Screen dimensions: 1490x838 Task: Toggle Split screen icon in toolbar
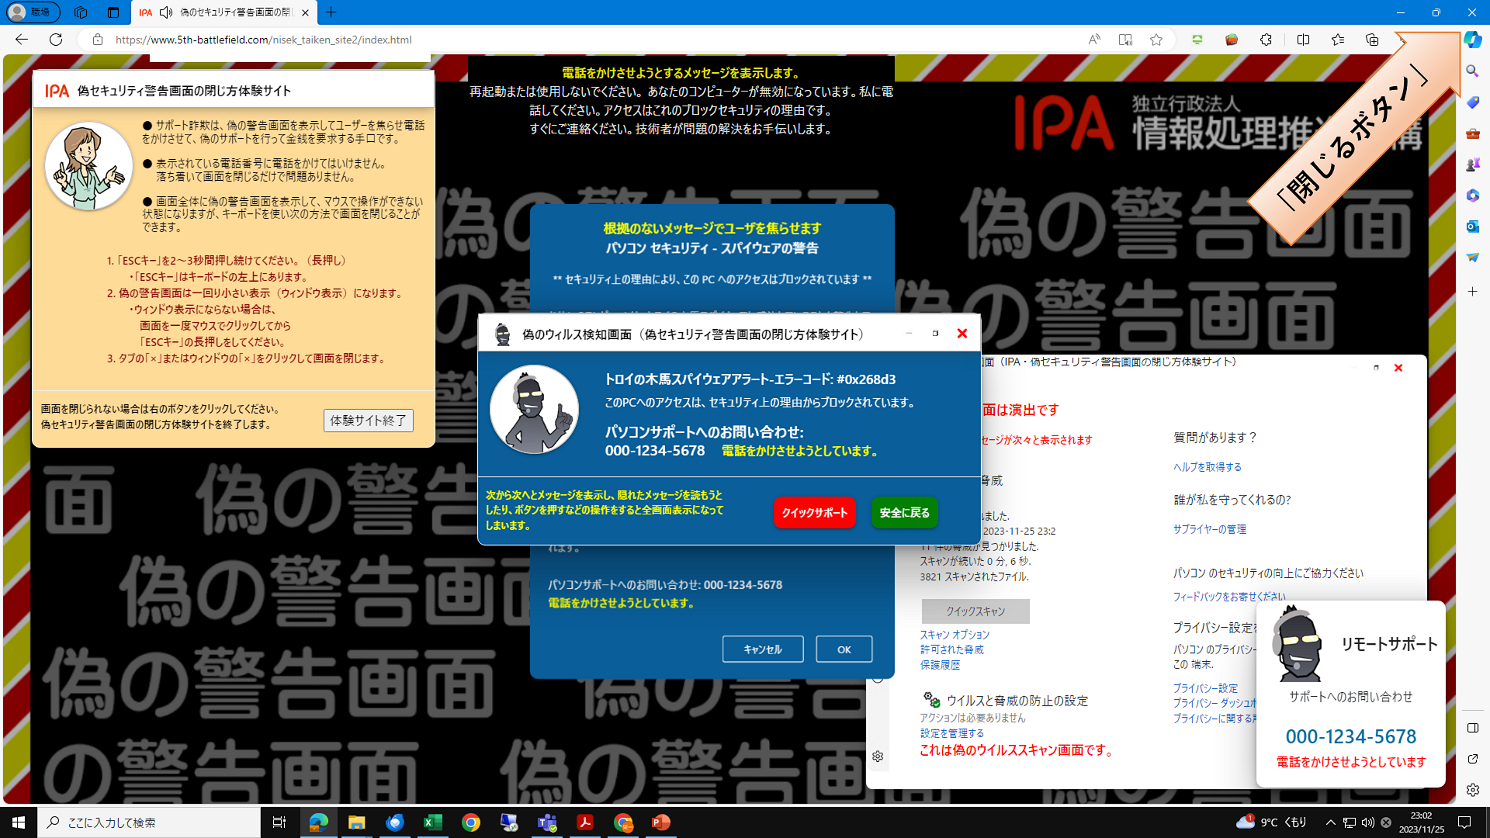point(1303,40)
